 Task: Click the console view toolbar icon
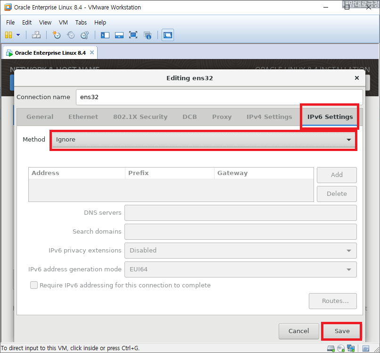click(x=168, y=35)
